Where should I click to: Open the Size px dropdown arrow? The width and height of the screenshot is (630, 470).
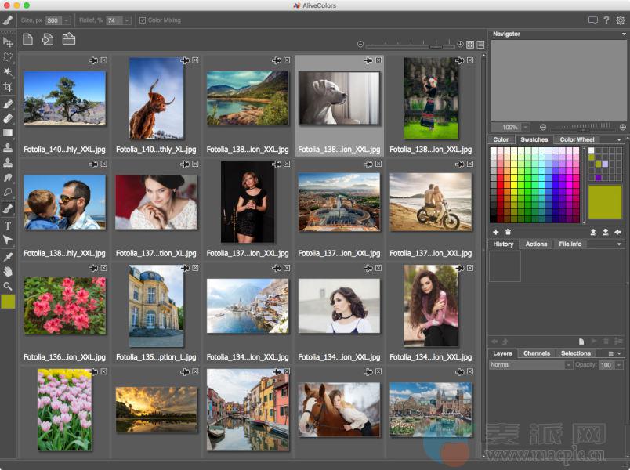coord(66,20)
